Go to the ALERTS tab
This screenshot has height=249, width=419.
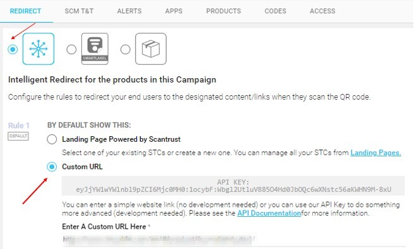(129, 11)
